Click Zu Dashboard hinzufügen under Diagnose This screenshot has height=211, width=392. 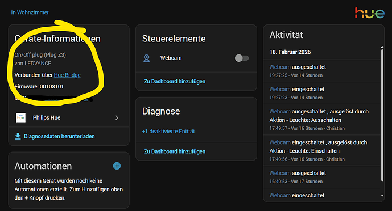pos(175,151)
